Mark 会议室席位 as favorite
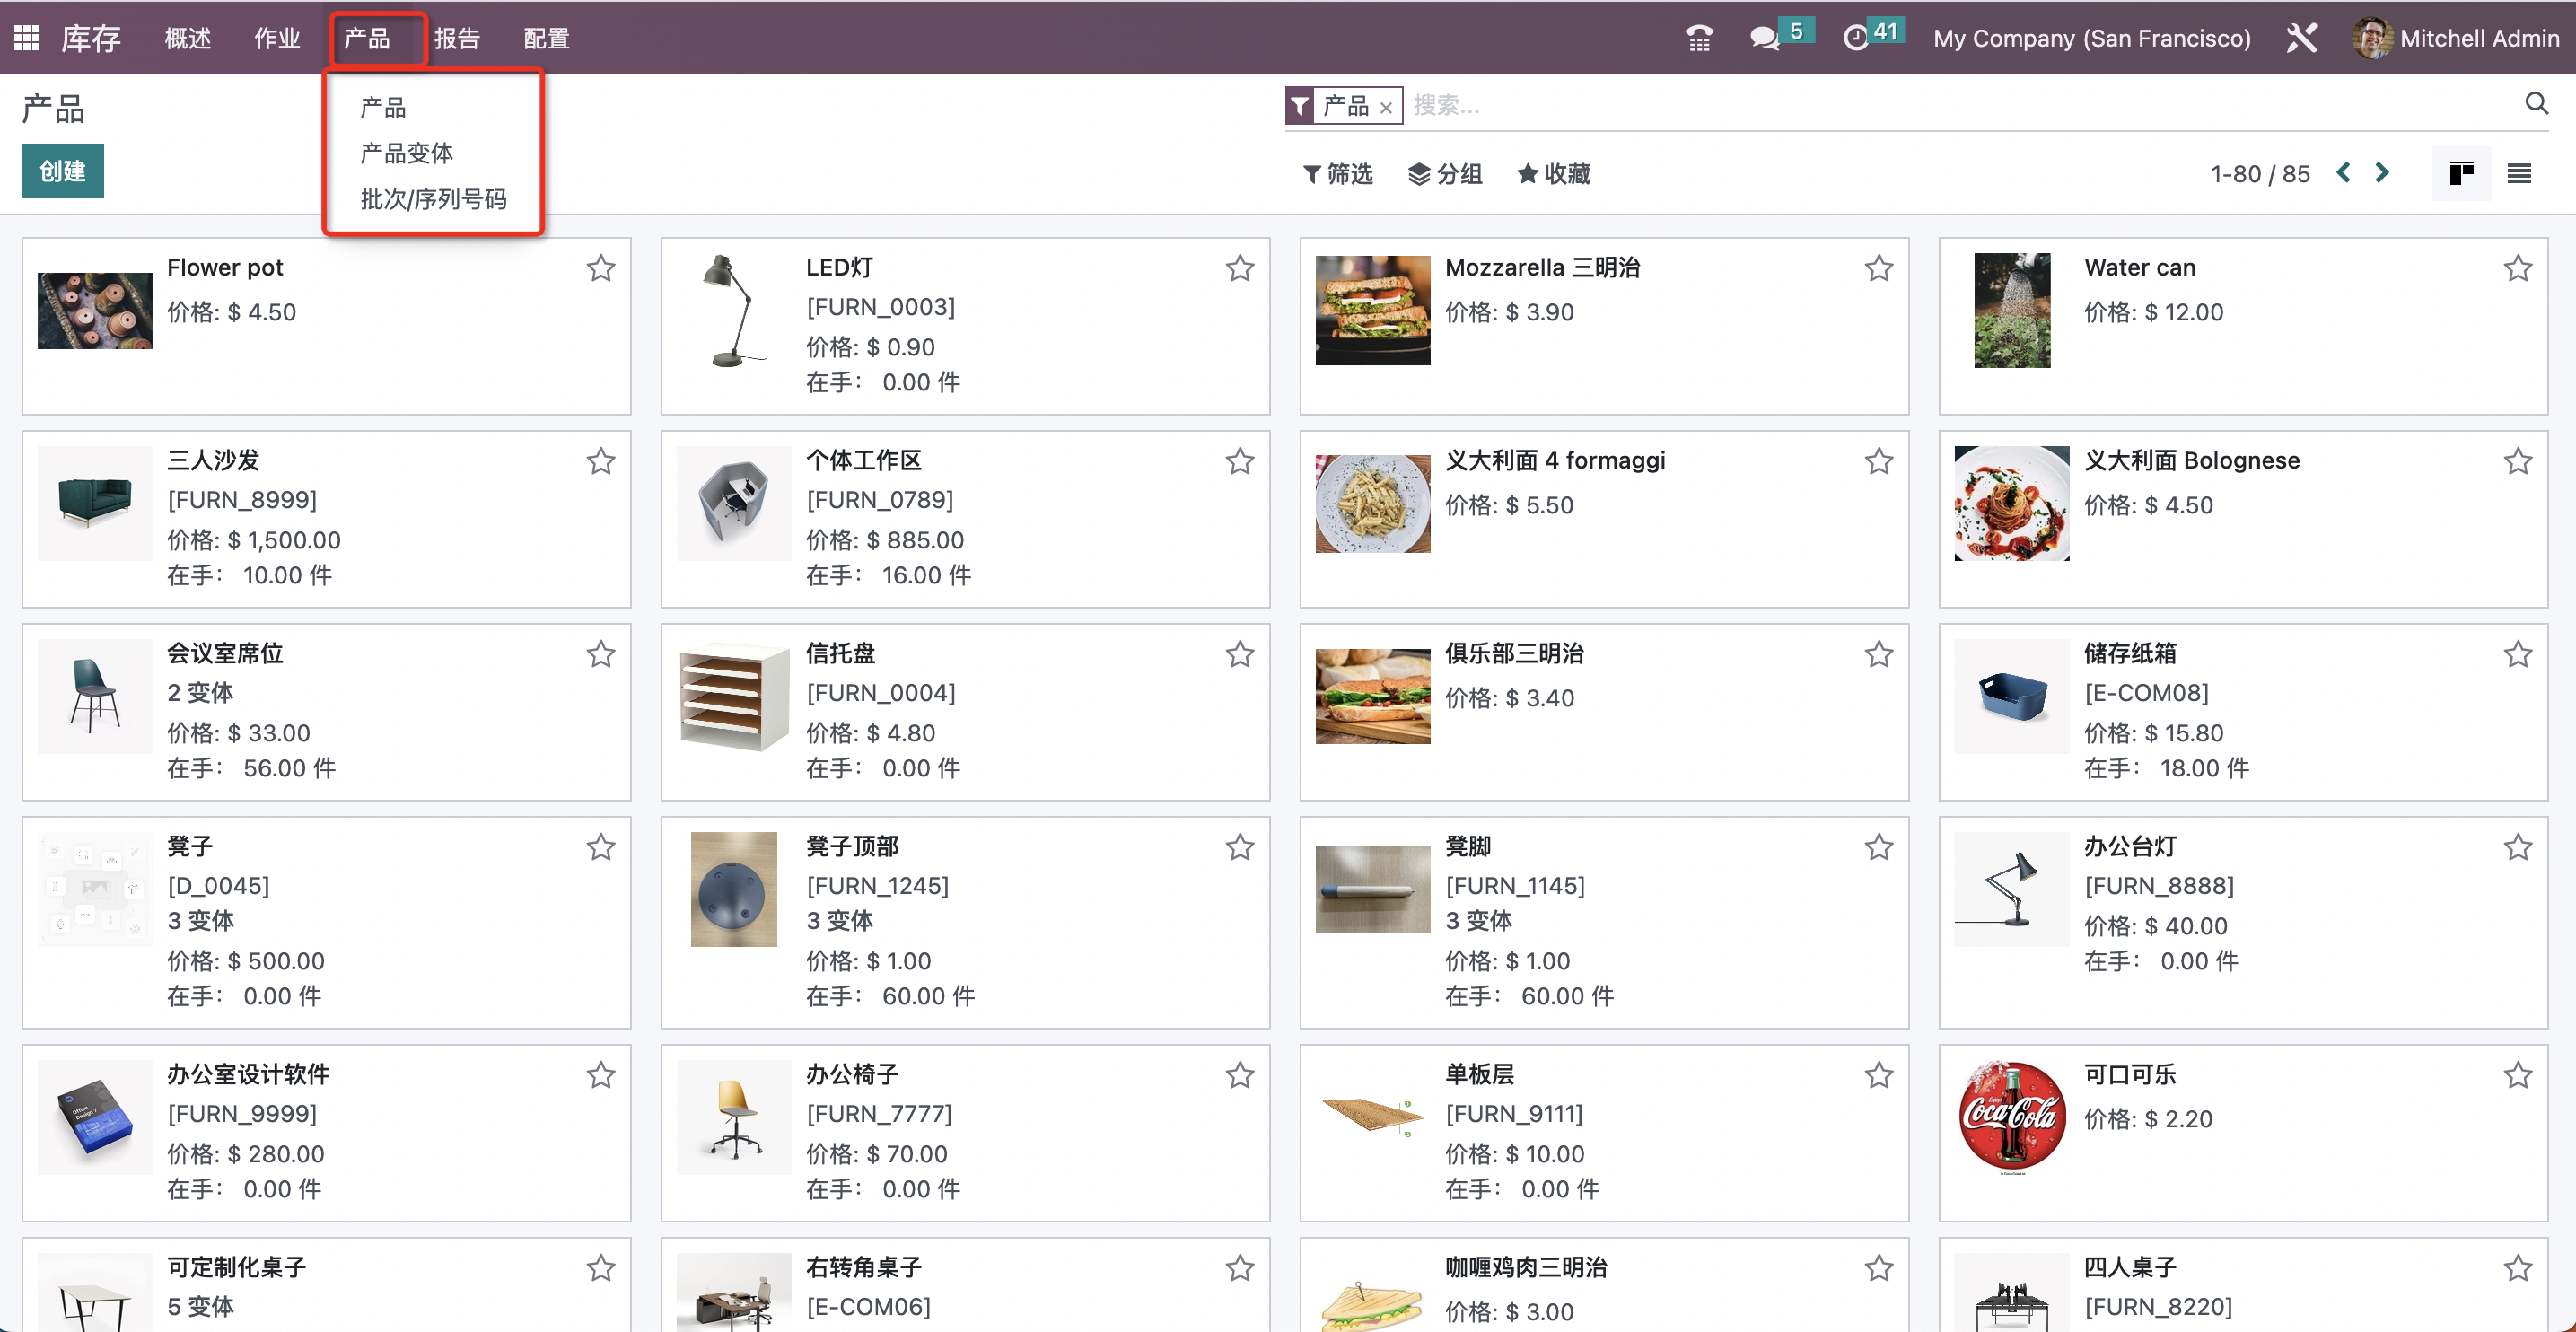This screenshot has height=1332, width=2576. coord(600,654)
